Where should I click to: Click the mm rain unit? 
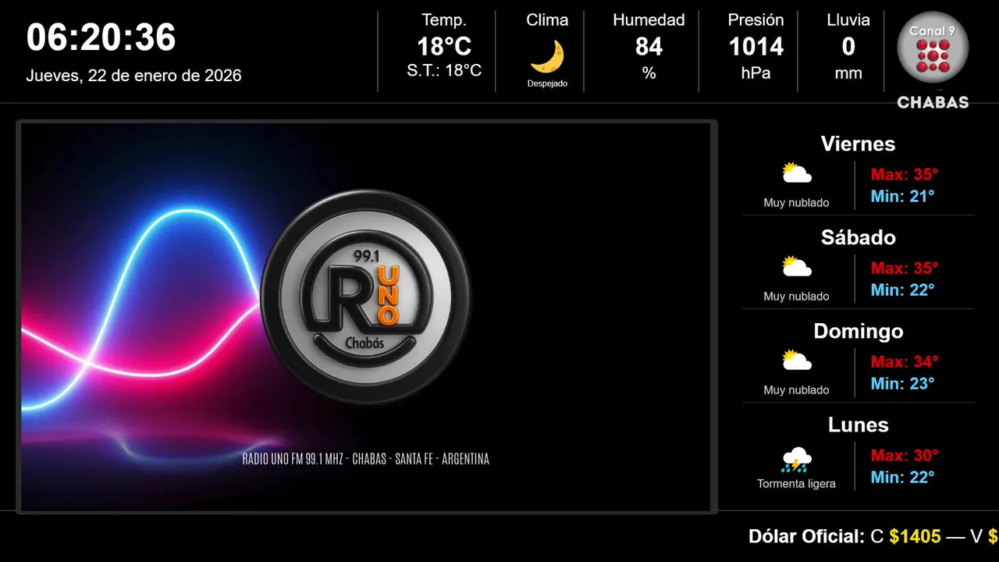848,73
